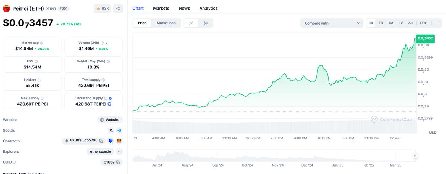Expand Volume (24h) details arrow
This screenshot has height=174, width=446.
pyautogui.click(x=107, y=43)
